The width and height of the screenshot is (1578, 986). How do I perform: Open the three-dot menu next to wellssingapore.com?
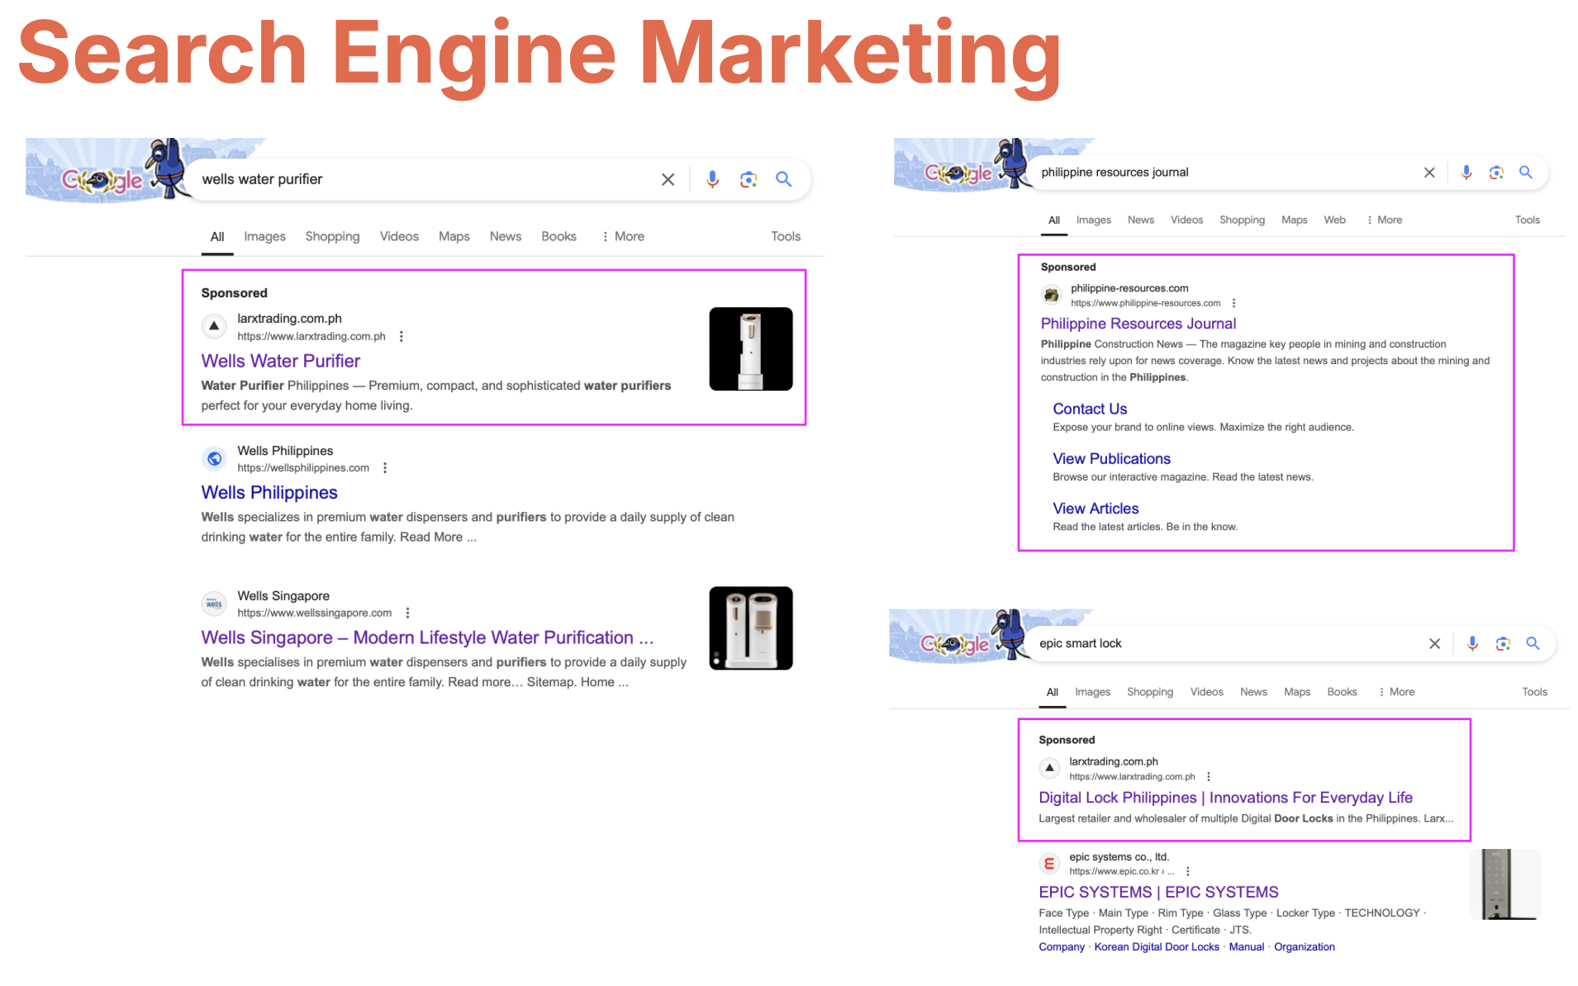tap(407, 613)
